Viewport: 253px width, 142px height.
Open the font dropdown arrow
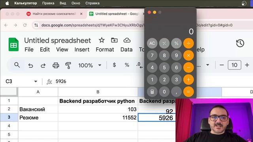click(x=208, y=65)
